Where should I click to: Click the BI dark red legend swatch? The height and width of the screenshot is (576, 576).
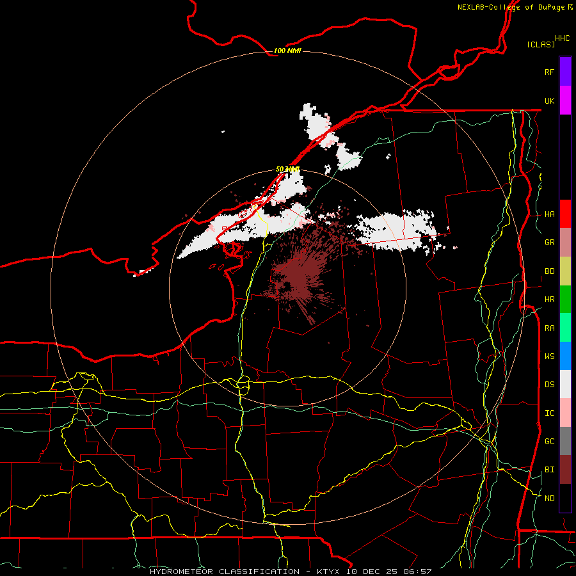coord(565,470)
